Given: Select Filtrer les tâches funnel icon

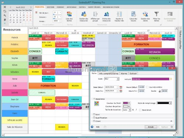Looking at the screenshot, I should pos(156,14).
